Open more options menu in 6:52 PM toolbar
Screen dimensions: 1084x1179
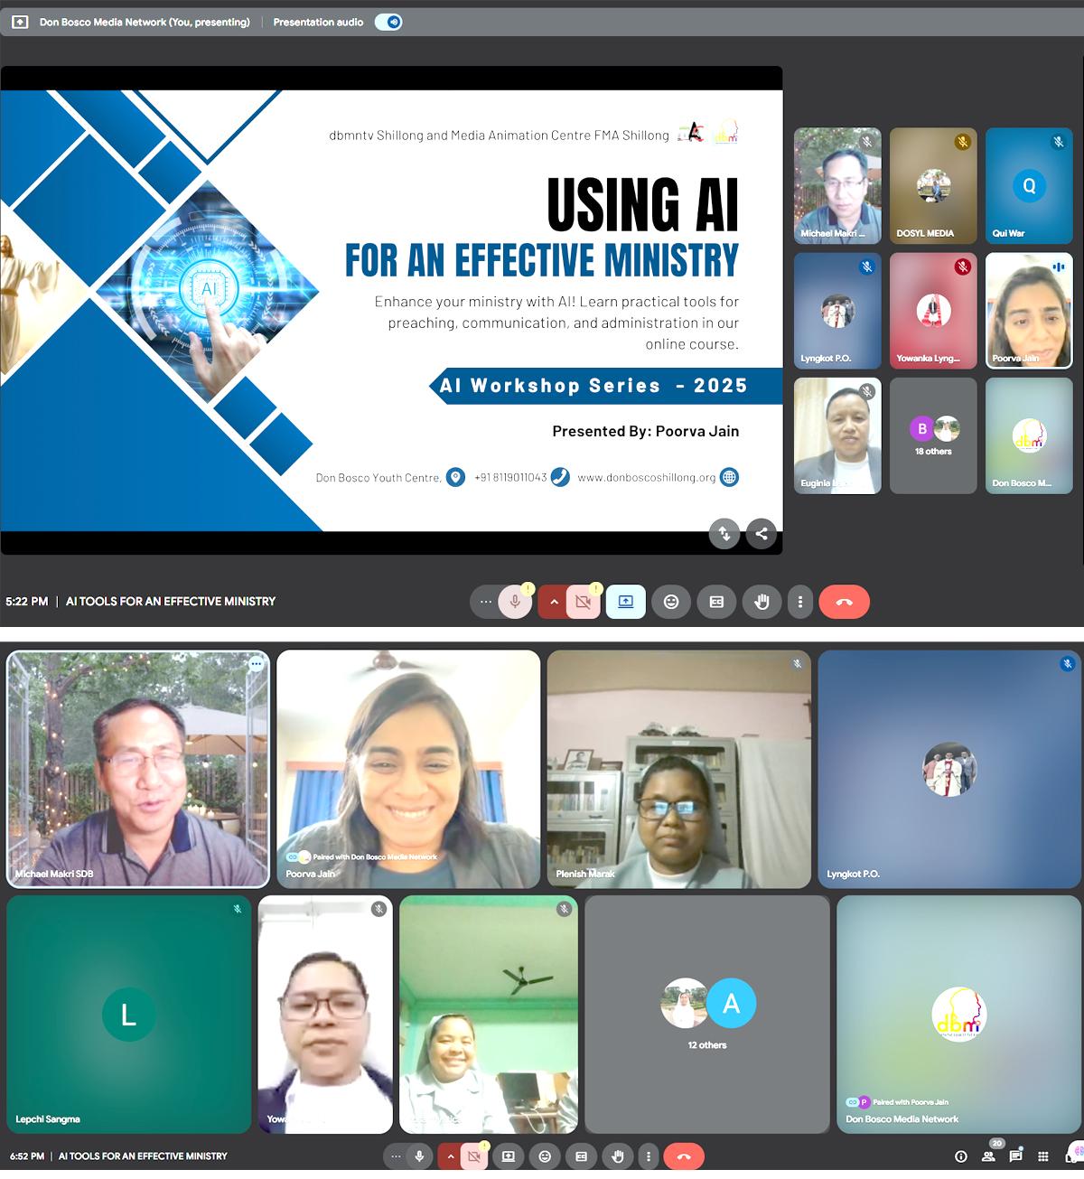click(648, 1156)
